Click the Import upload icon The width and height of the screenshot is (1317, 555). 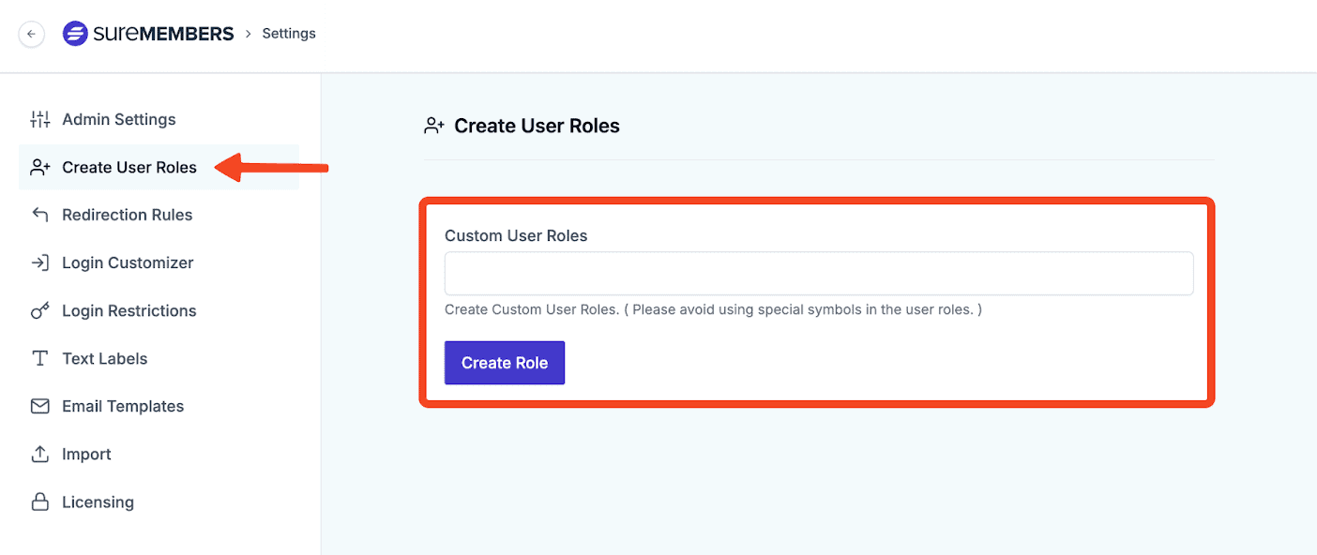pos(39,454)
